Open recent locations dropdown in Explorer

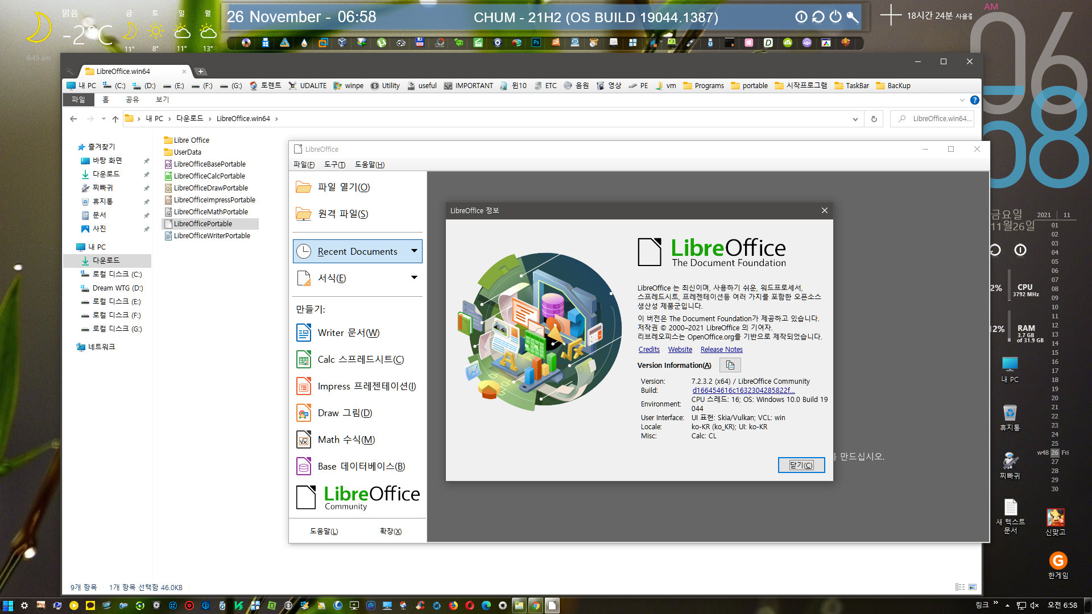104,119
